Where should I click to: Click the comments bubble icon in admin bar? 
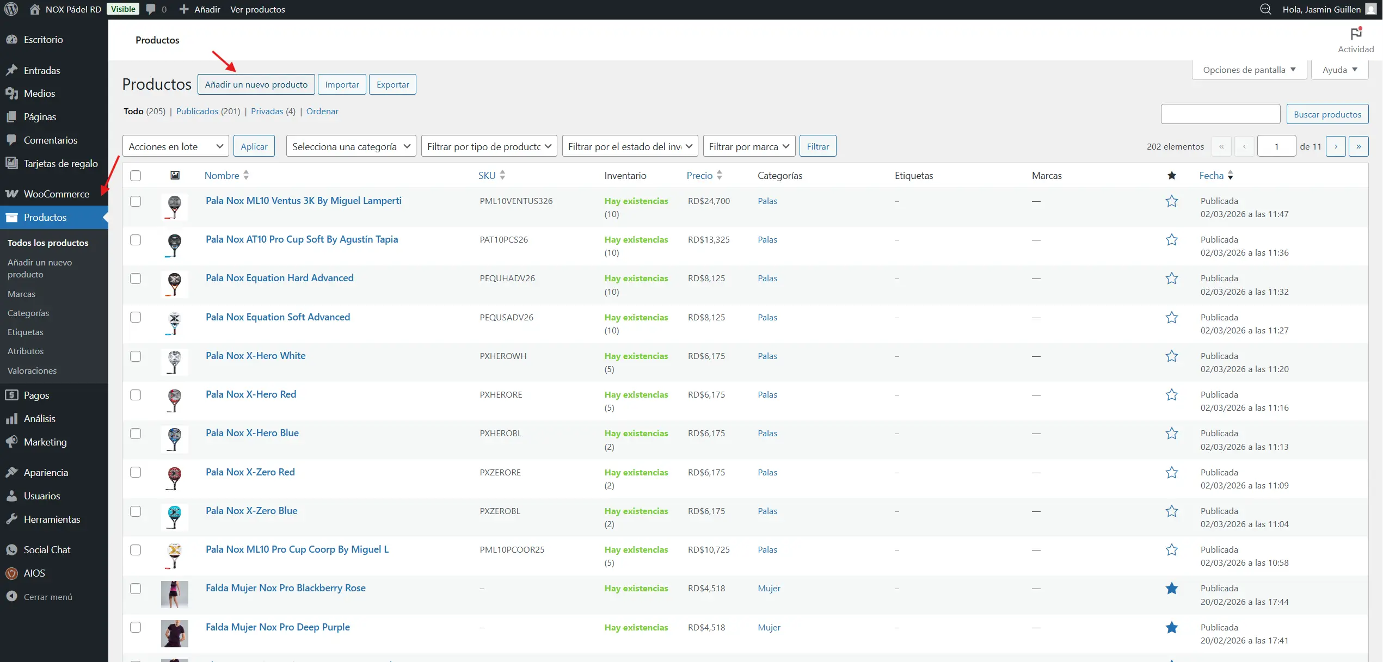click(151, 9)
